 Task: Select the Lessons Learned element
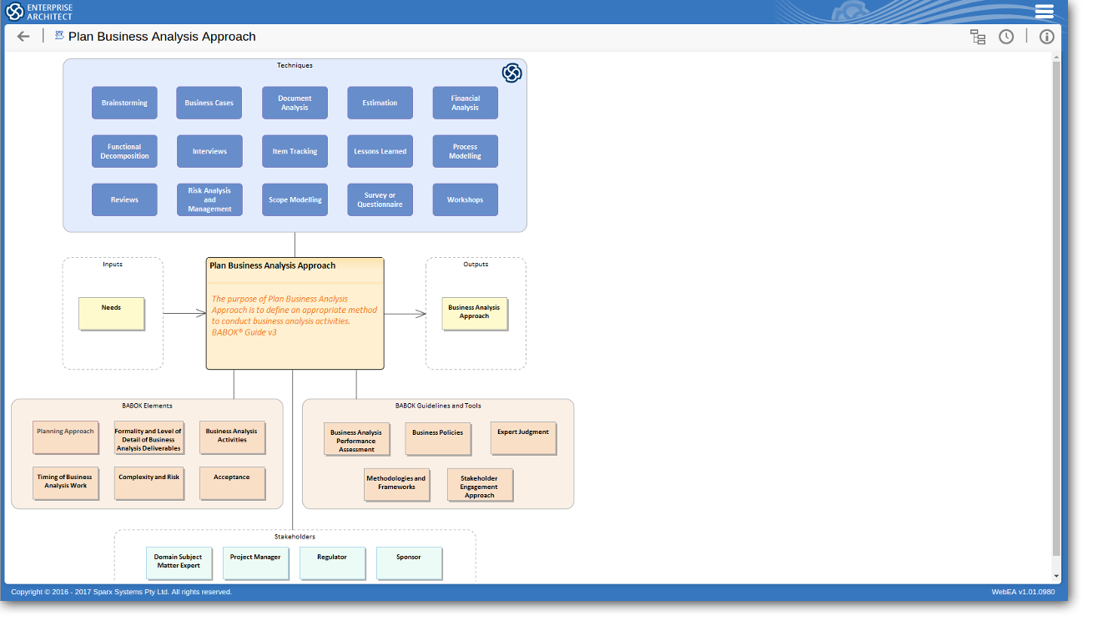point(380,151)
